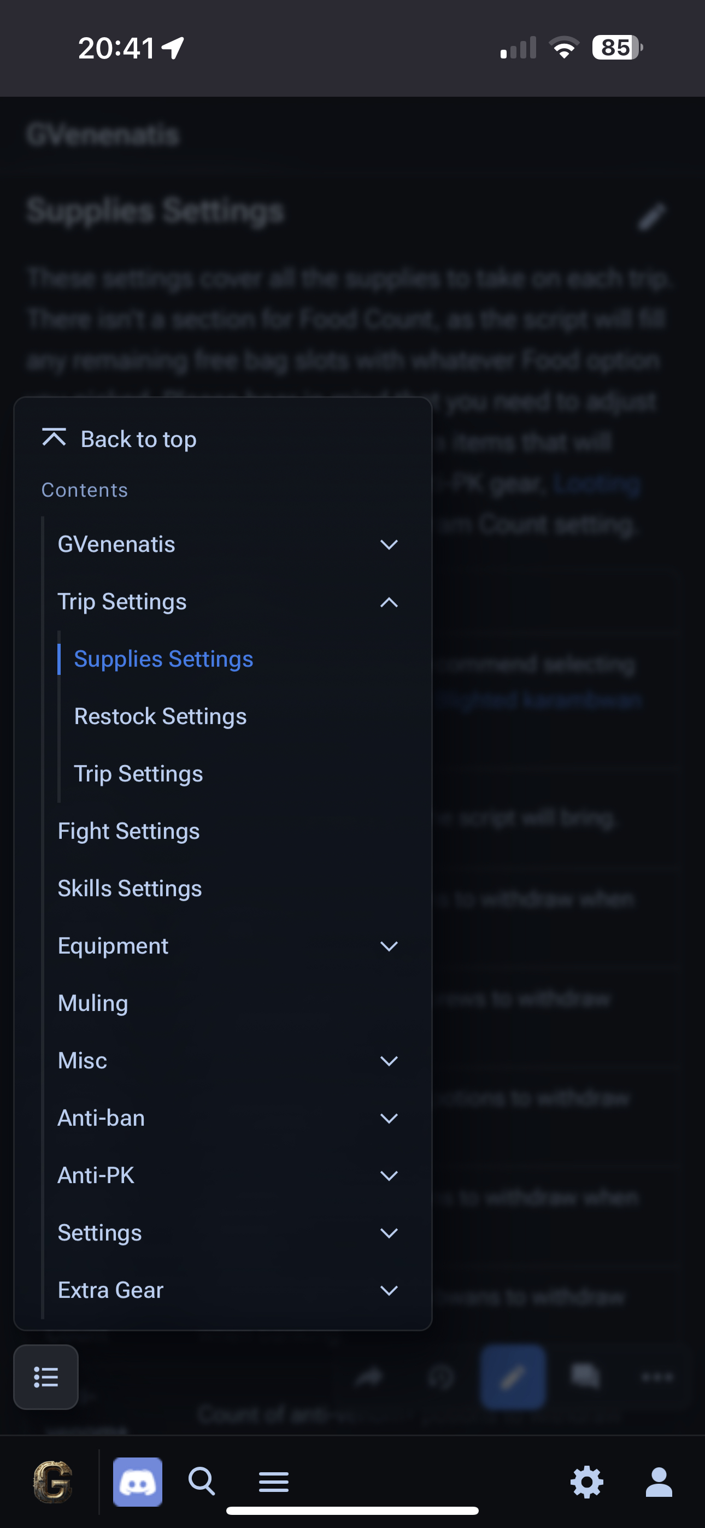Open the user profile icon
This screenshot has height=1528, width=705.
click(659, 1482)
